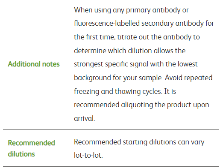223x168 pixels.
Task: Click the phrase "the first time,"
Action: 95,37
